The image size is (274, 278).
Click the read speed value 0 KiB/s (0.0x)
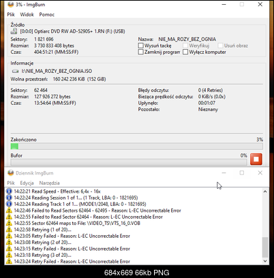click(212, 97)
